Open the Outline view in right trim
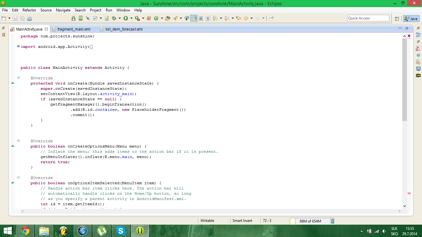The height and width of the screenshot is (237, 422). click(x=418, y=35)
